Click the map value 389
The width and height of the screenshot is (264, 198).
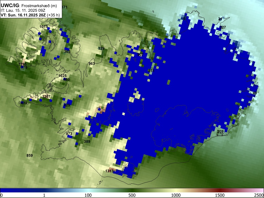[x=87, y=142]
